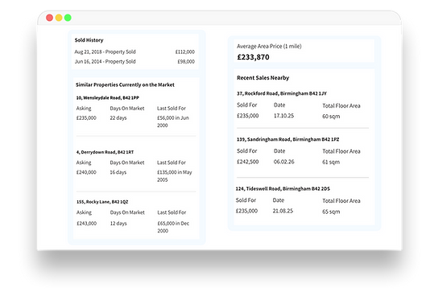Click the 21.08.25 sale date

pyautogui.click(x=283, y=211)
